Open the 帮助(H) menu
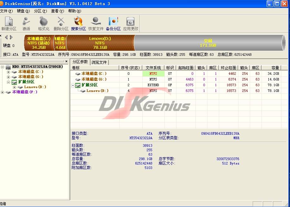Viewport: 290px width, 207px height. (x=75, y=11)
